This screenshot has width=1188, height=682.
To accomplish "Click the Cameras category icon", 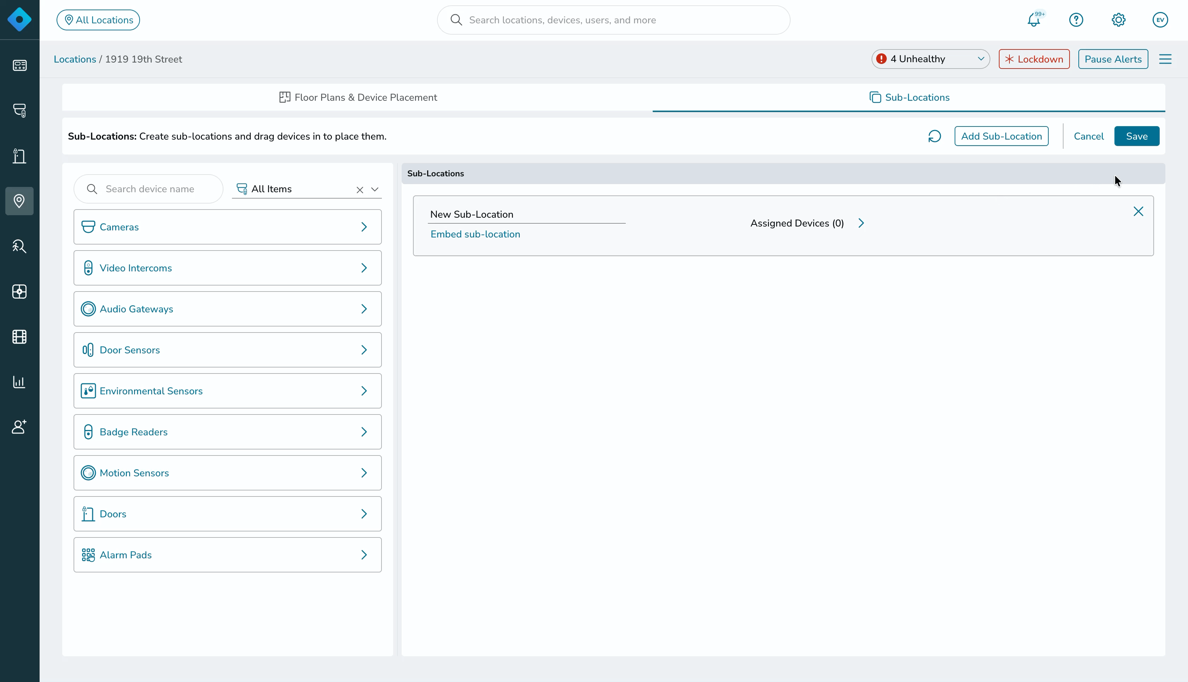I will [x=88, y=227].
